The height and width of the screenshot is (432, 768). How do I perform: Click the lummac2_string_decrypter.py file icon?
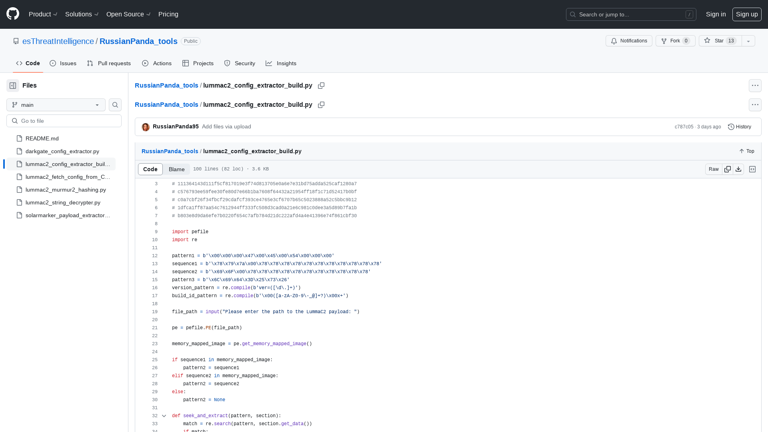(19, 202)
